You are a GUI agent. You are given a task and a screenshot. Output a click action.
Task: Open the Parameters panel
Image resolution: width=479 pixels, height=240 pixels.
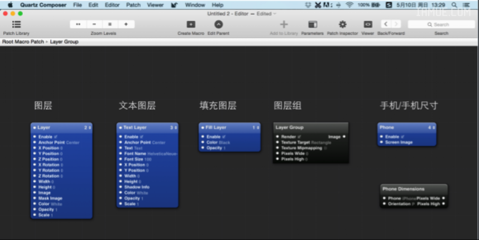[312, 24]
